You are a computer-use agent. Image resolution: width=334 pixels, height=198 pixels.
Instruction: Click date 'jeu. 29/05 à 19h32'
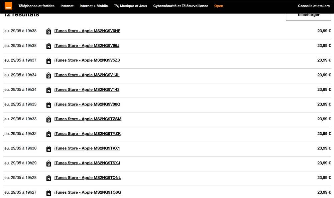20,134
